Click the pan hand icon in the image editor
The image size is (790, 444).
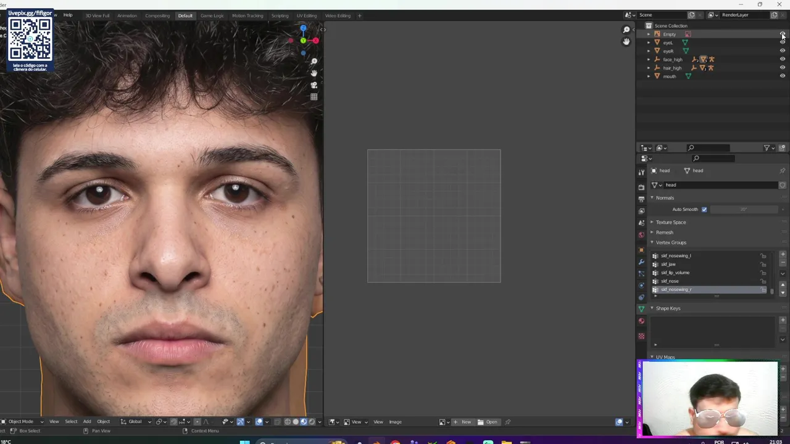(x=626, y=41)
